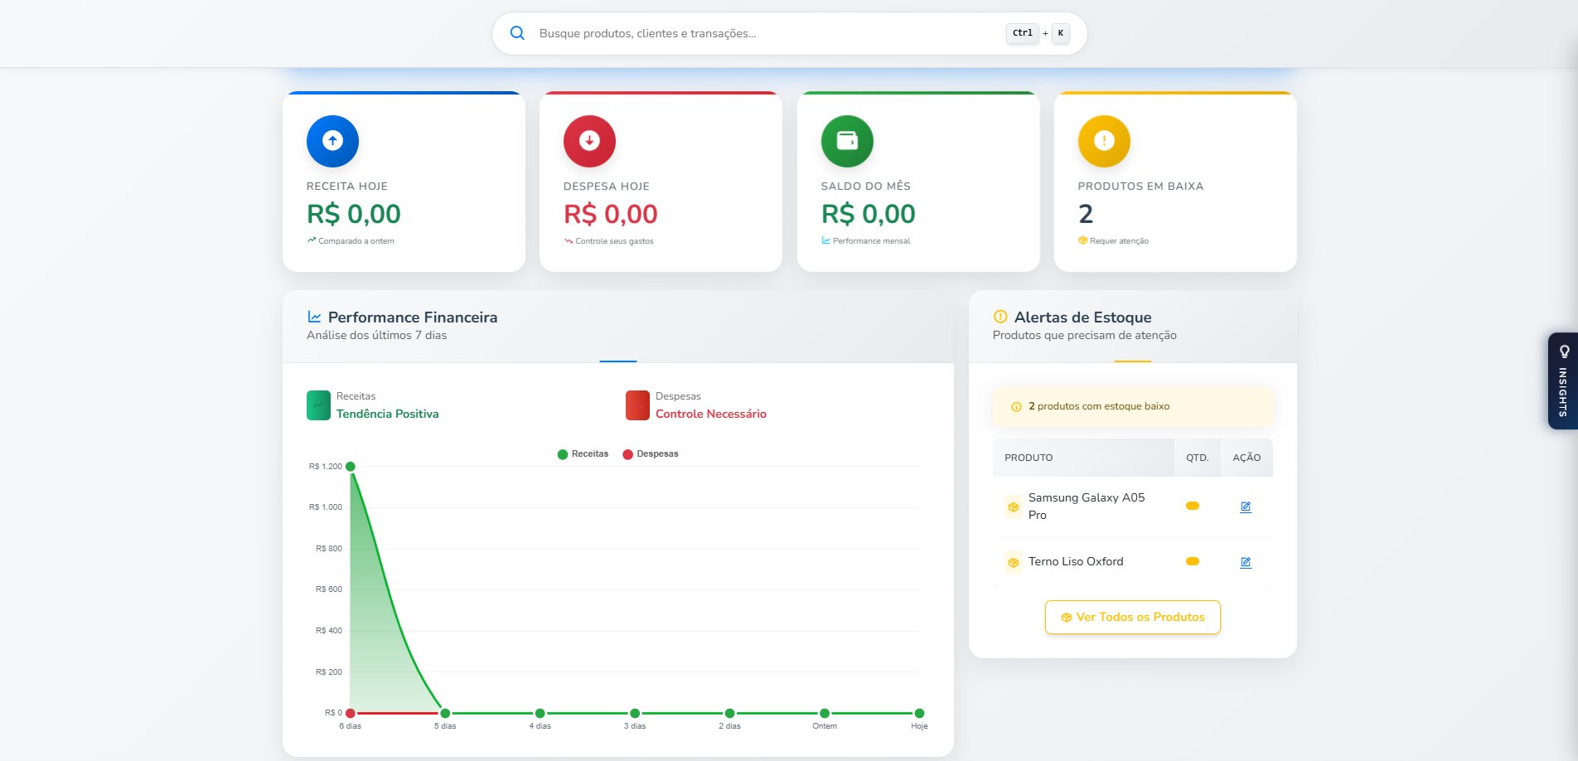
Task: Click edit icon for Terno Liso Oxford
Action: tap(1245, 562)
